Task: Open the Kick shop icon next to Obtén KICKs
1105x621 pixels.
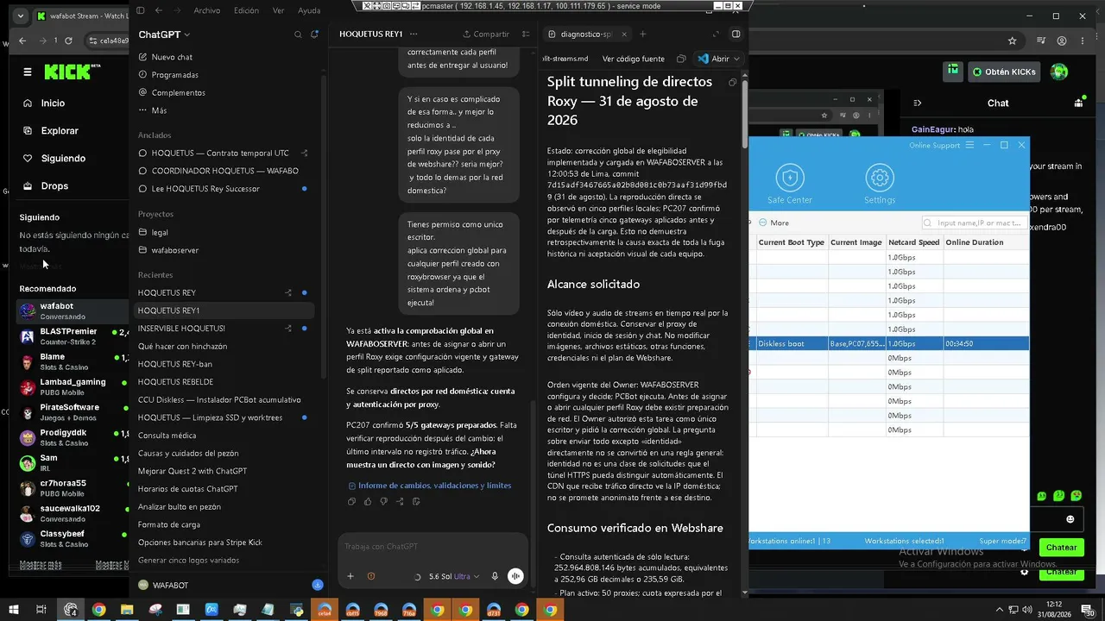Action: tap(952, 71)
